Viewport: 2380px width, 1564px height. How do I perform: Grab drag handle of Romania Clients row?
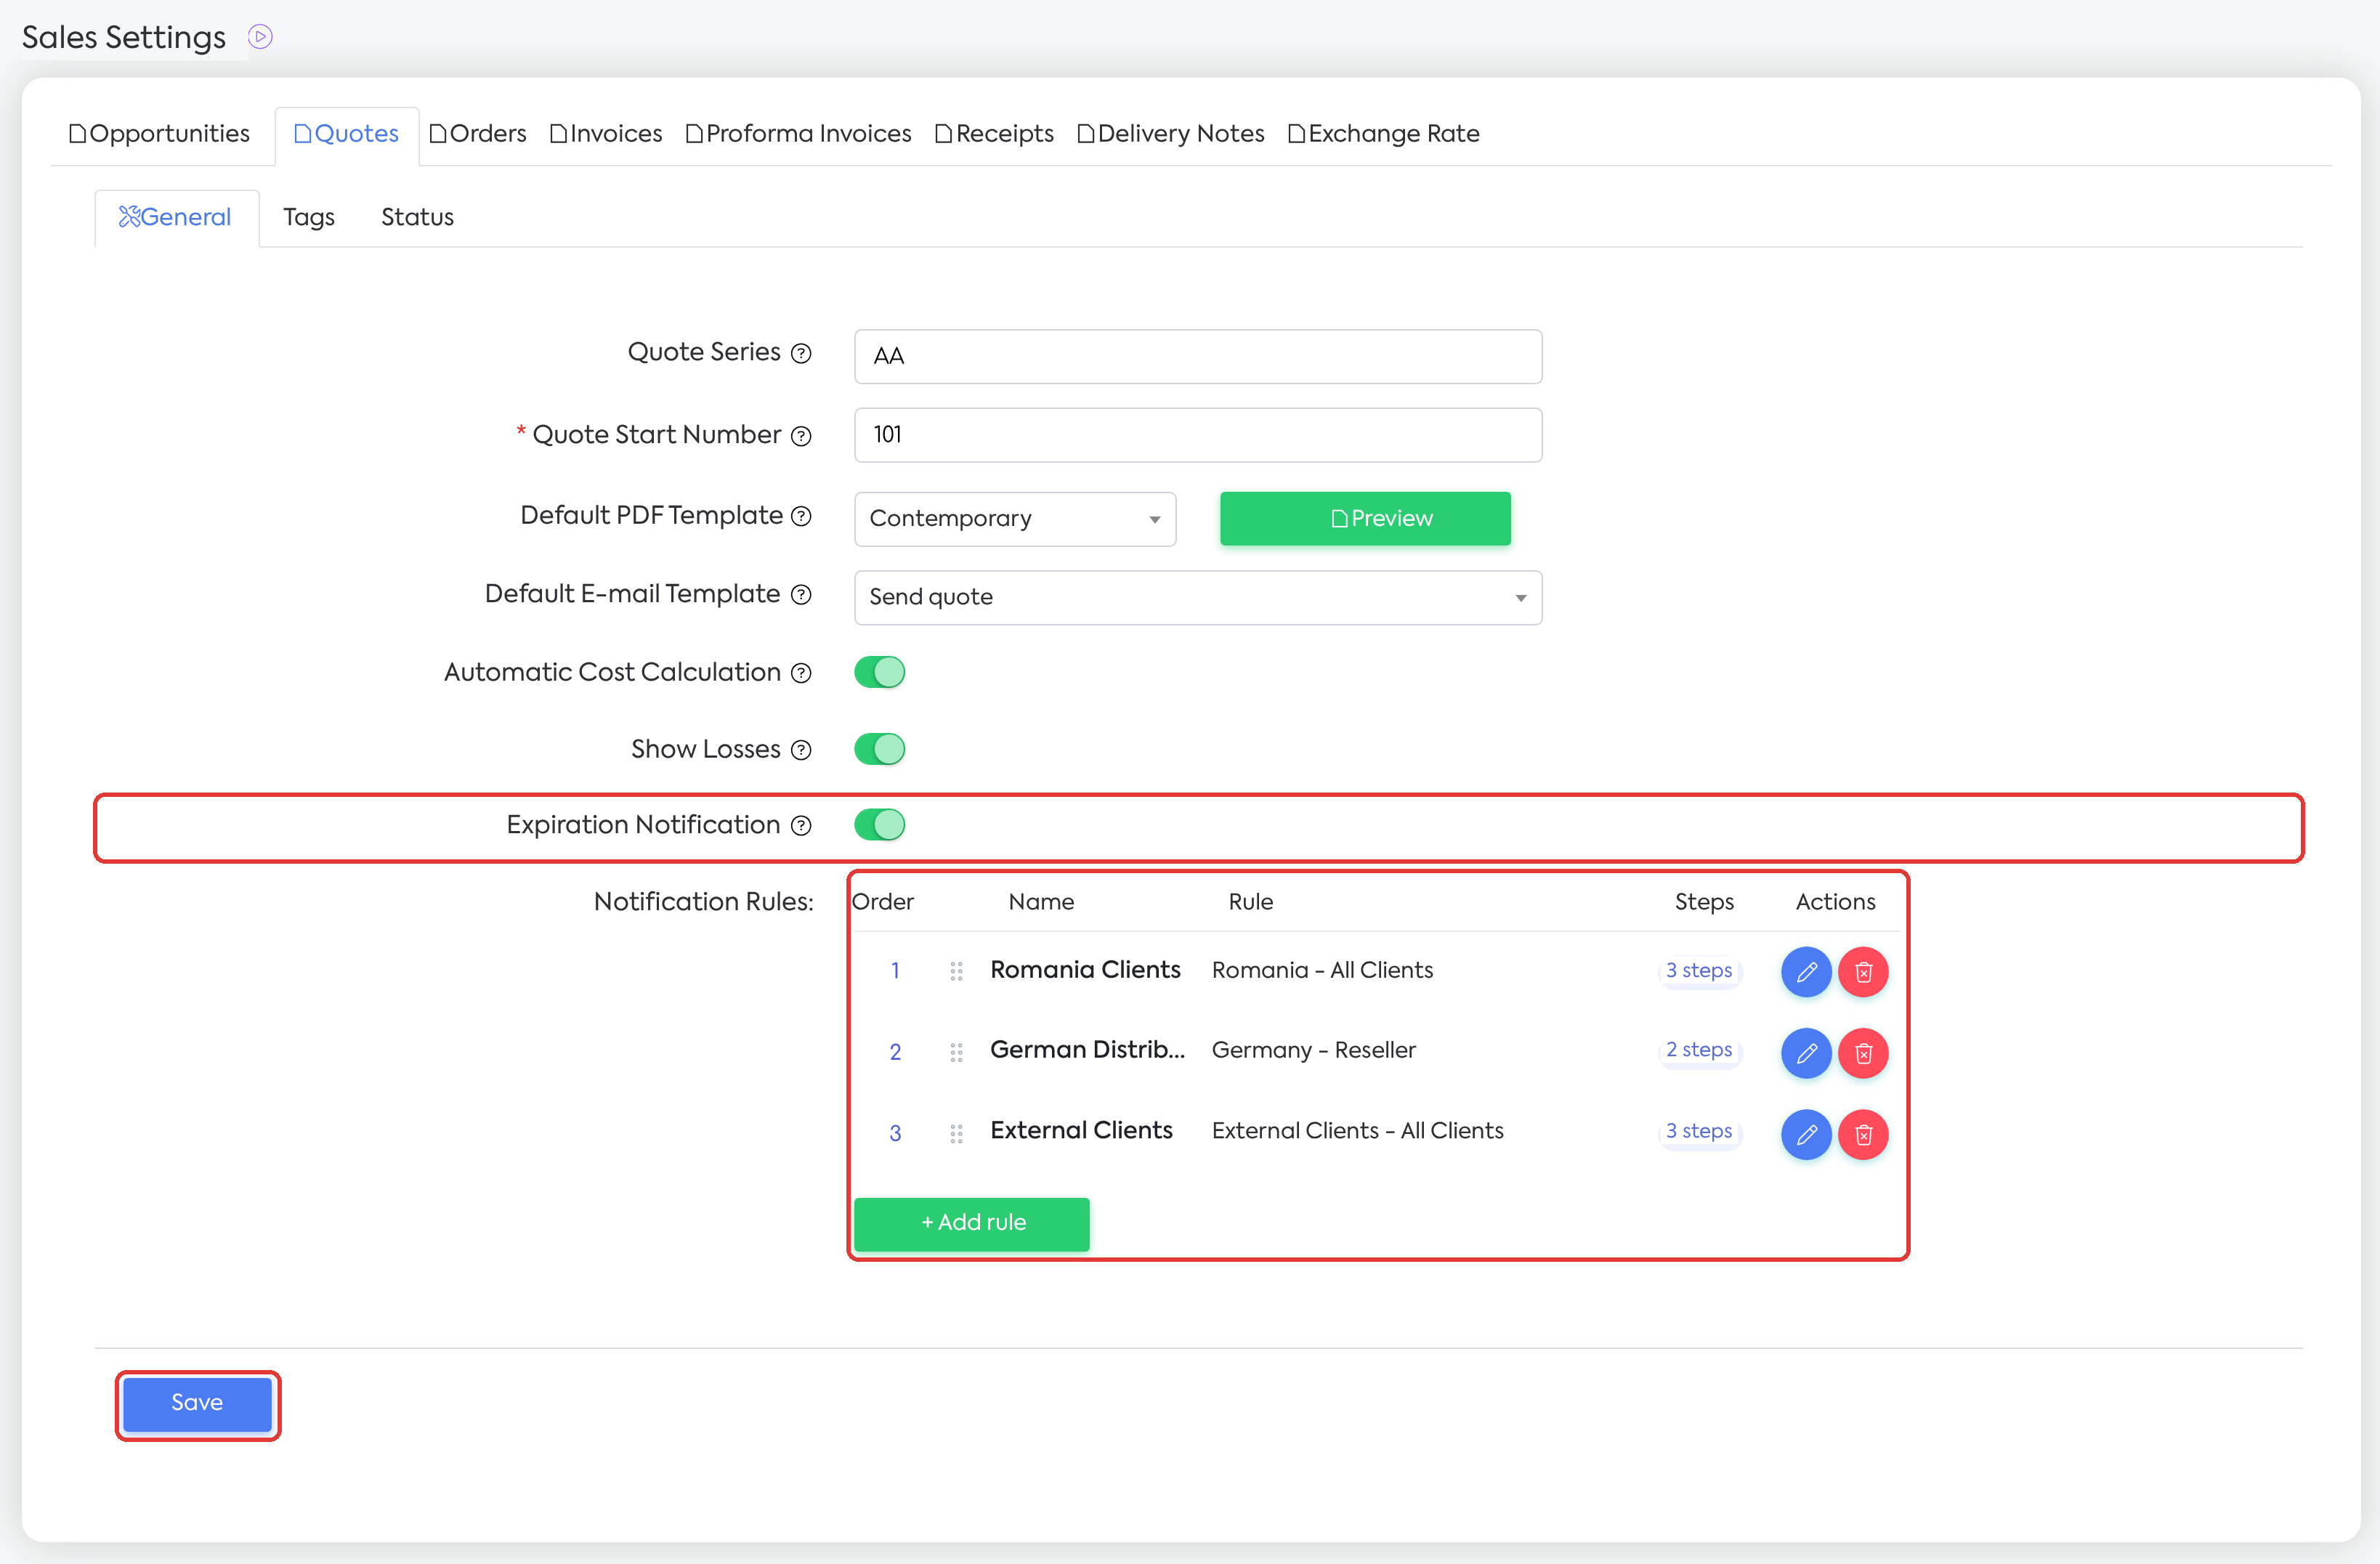tap(956, 972)
